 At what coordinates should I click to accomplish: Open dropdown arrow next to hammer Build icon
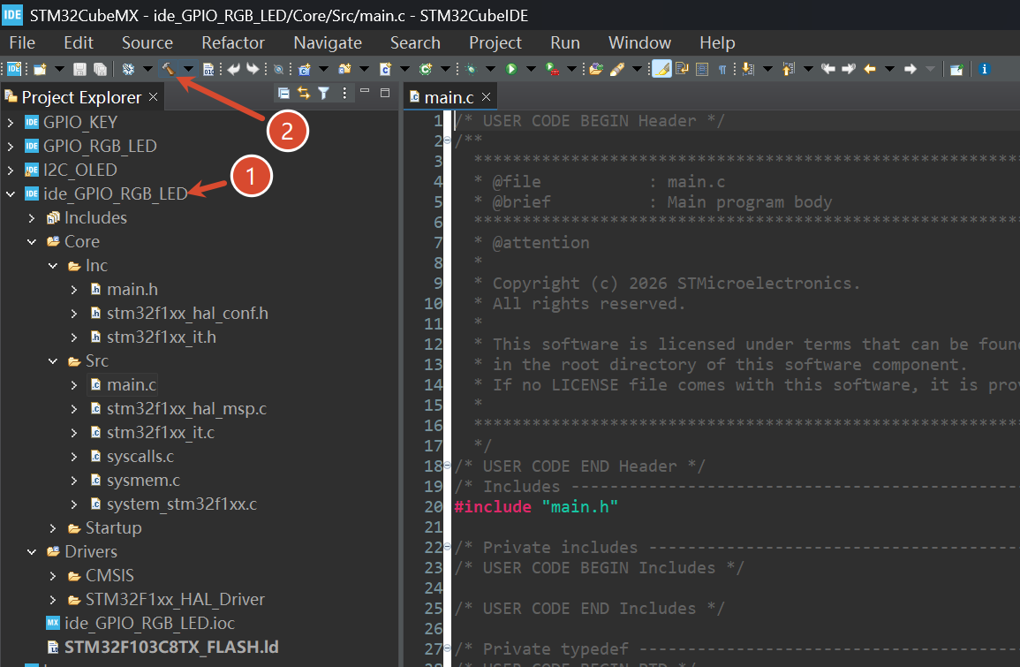coord(188,69)
